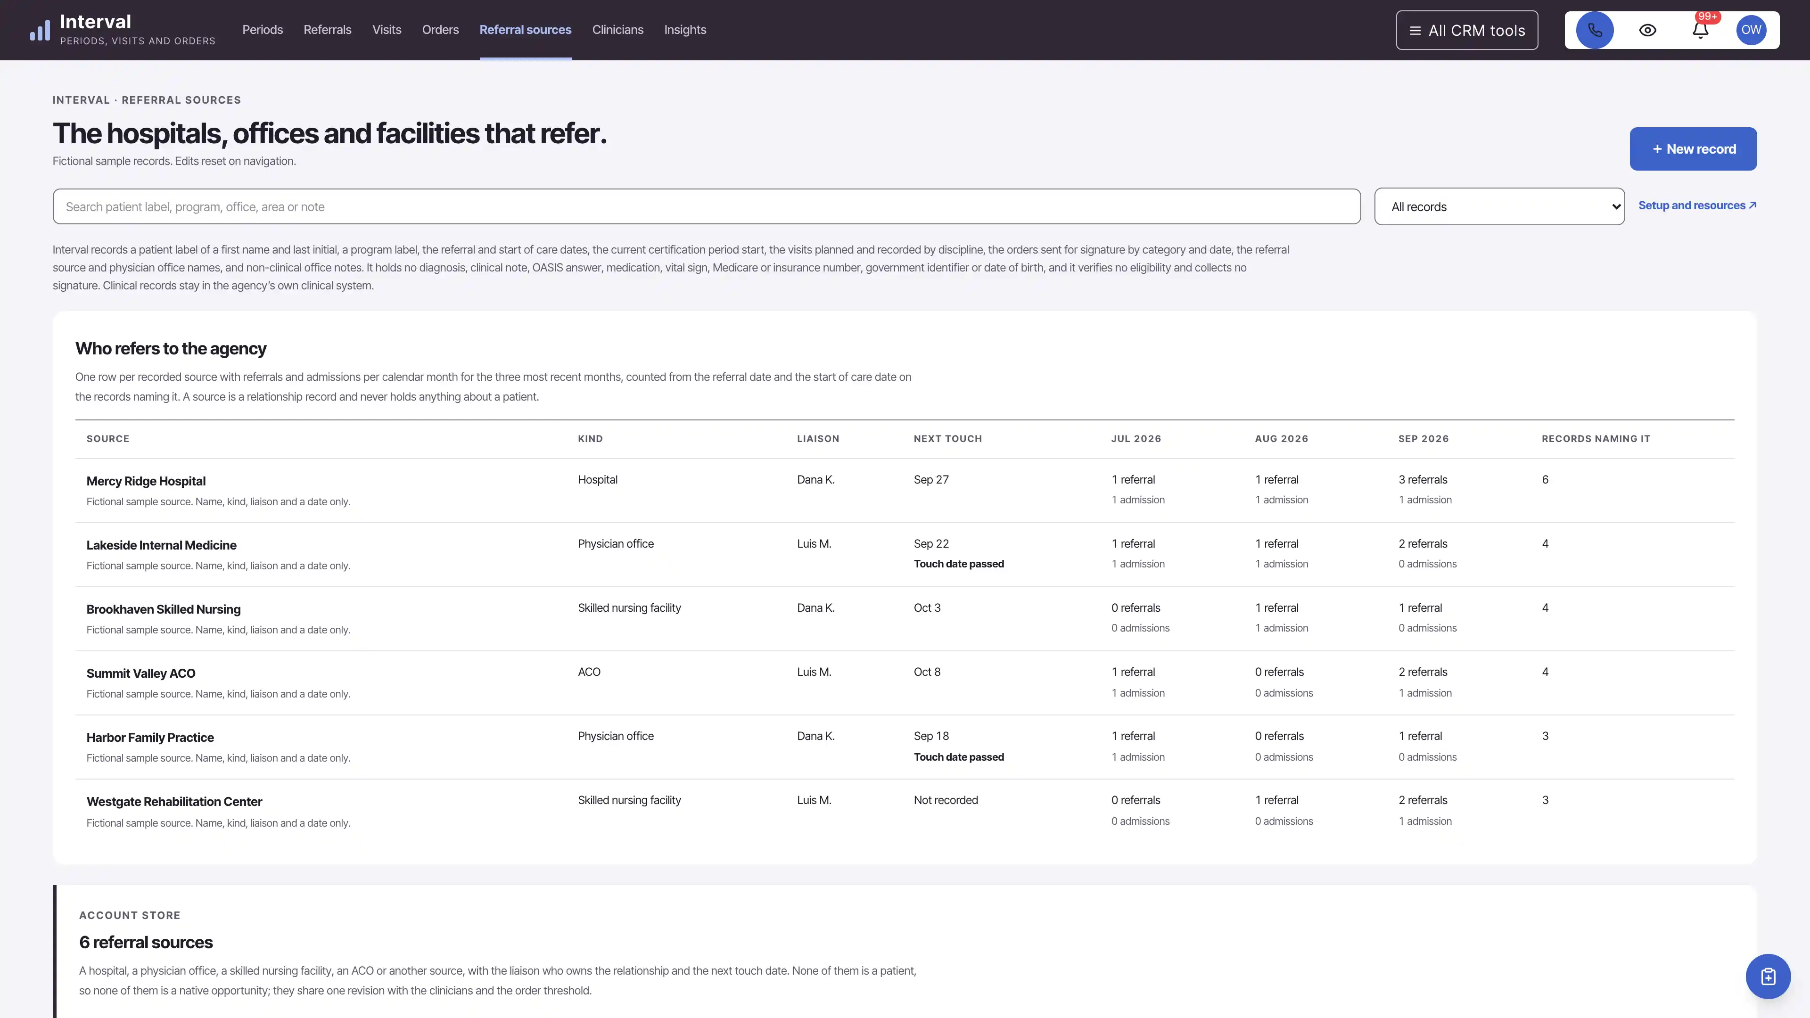Image resolution: width=1810 pixels, height=1018 pixels.
Task: Open the All CRM tools menu
Action: coord(1466,30)
